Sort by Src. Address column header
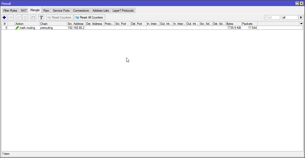 [76, 24]
